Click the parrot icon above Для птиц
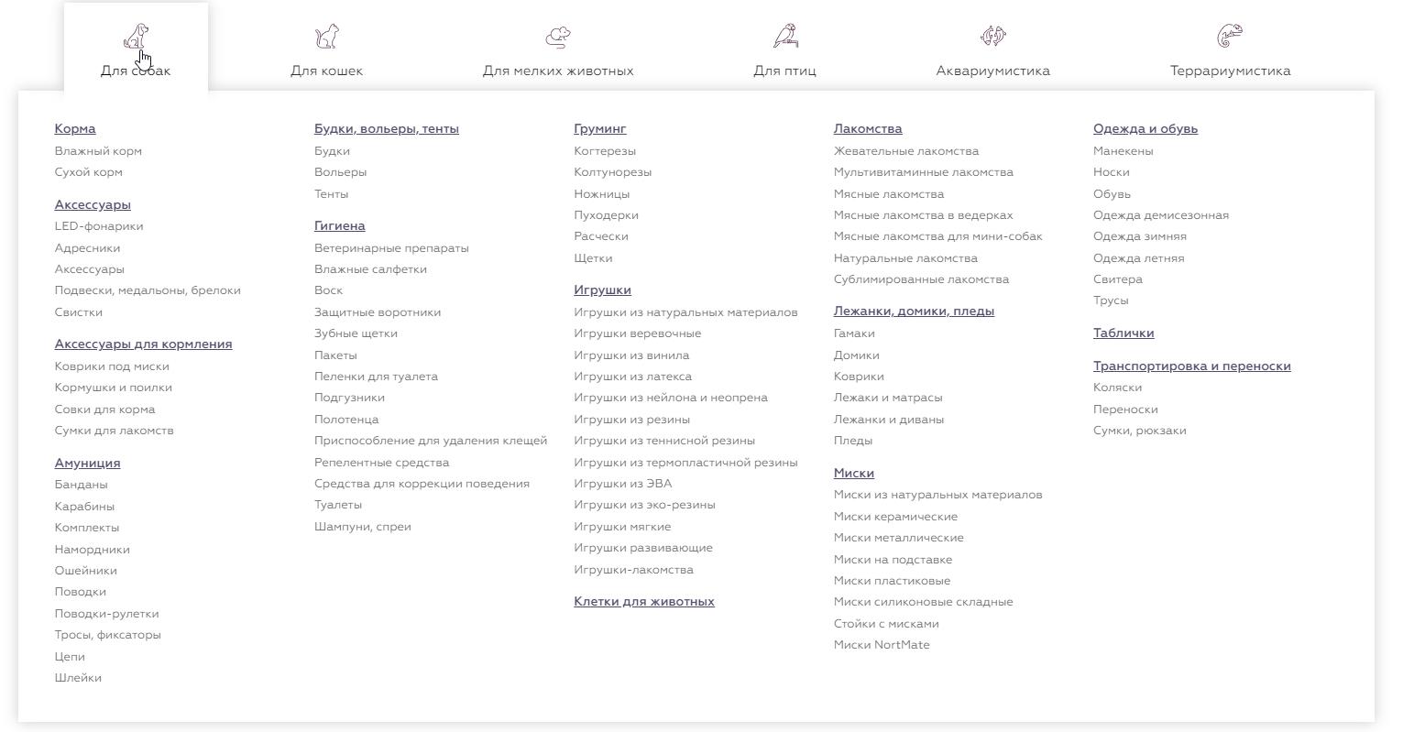The height and width of the screenshot is (732, 1403). click(x=784, y=37)
